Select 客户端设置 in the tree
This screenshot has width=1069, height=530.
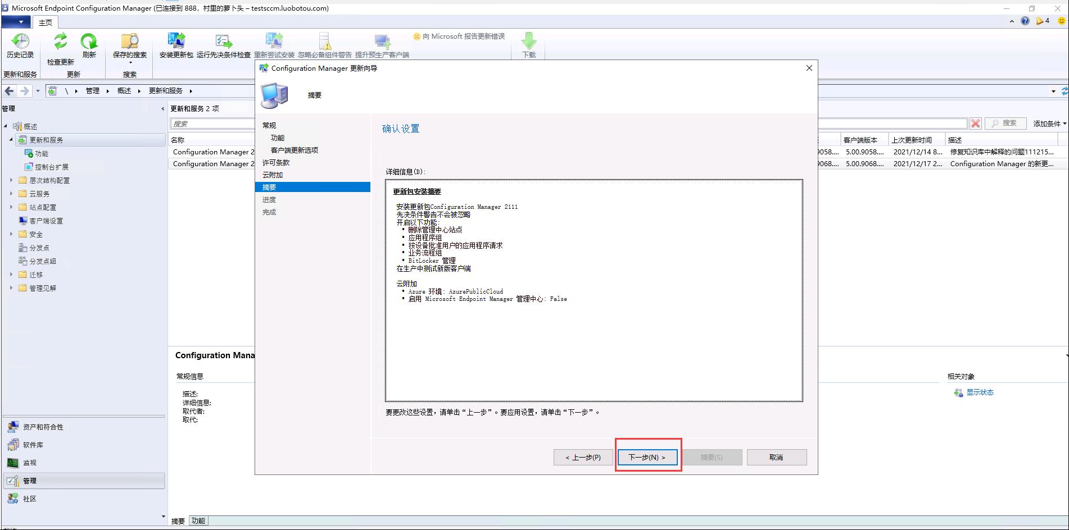[46, 221]
